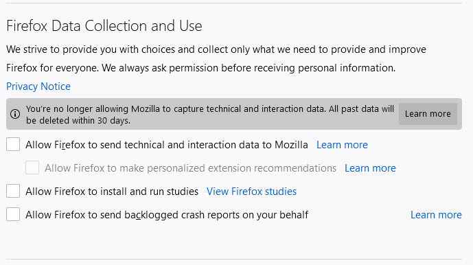
Task: Open the View Firefox studies link
Action: tap(251, 192)
